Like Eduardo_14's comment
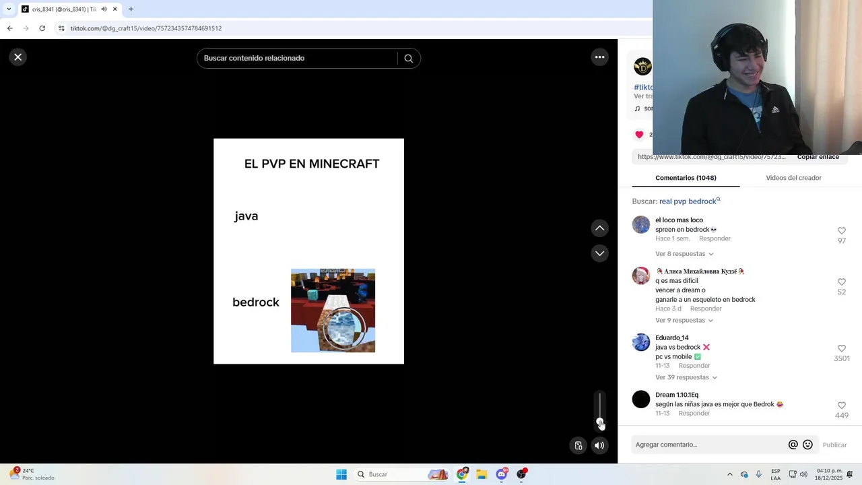 point(841,349)
